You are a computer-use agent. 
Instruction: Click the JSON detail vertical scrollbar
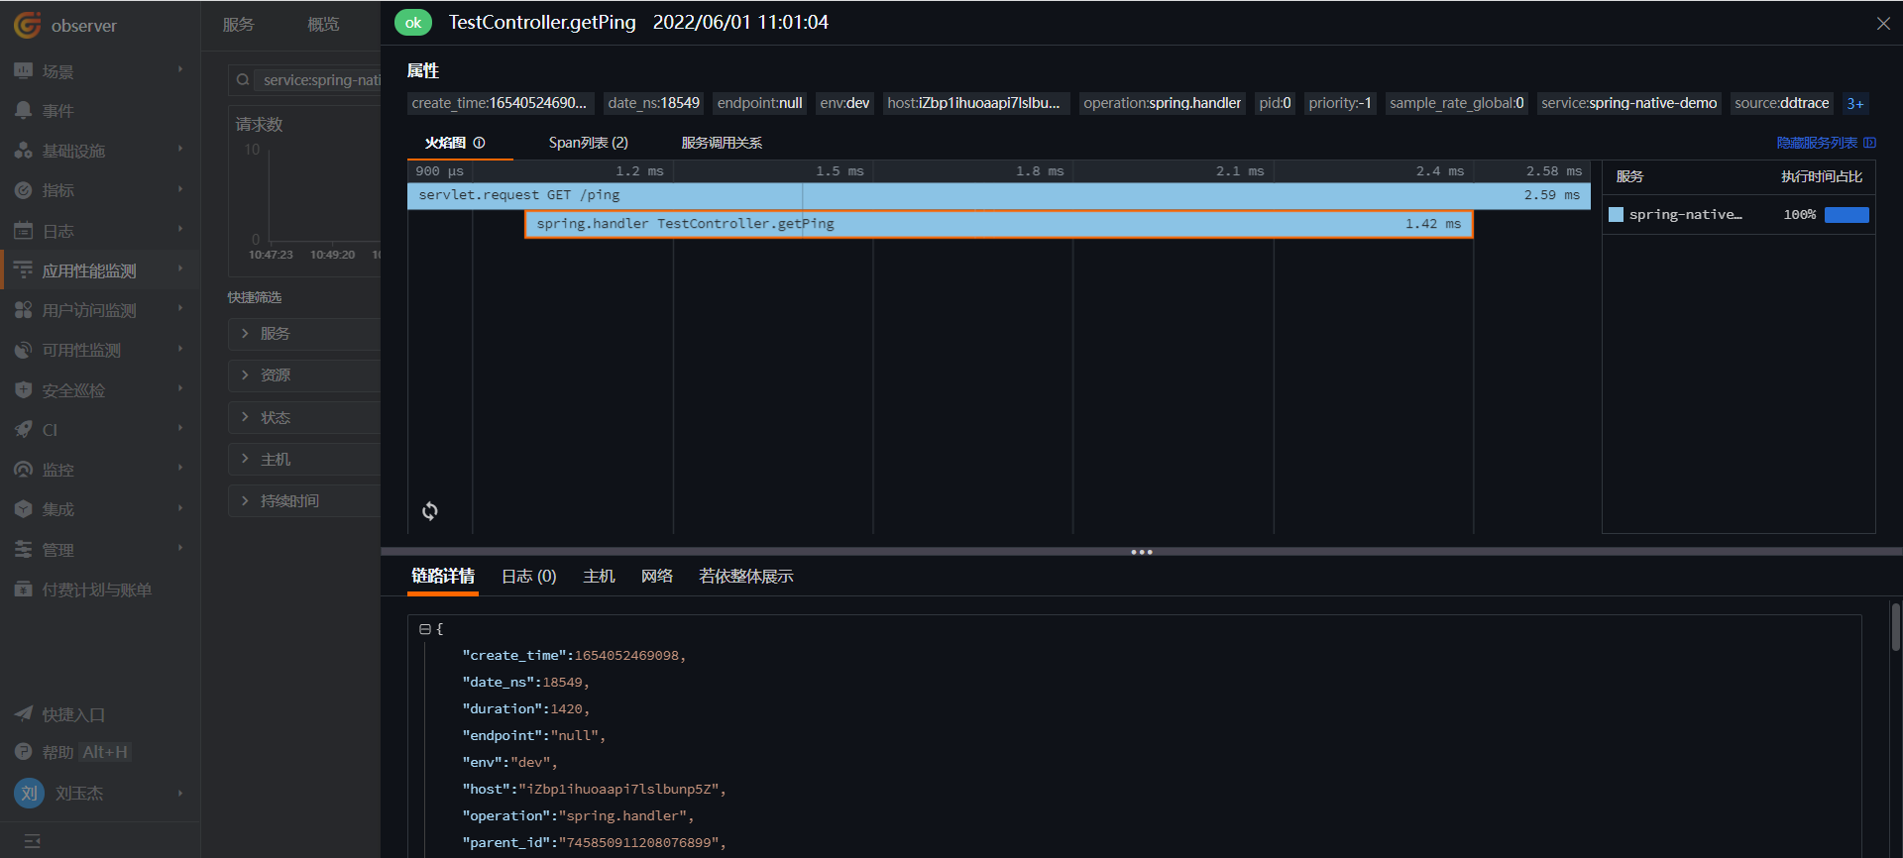pyautogui.click(x=1895, y=627)
